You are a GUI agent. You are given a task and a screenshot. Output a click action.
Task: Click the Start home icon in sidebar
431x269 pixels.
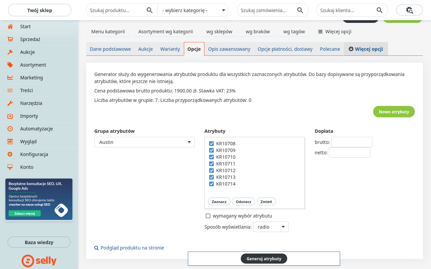10,27
